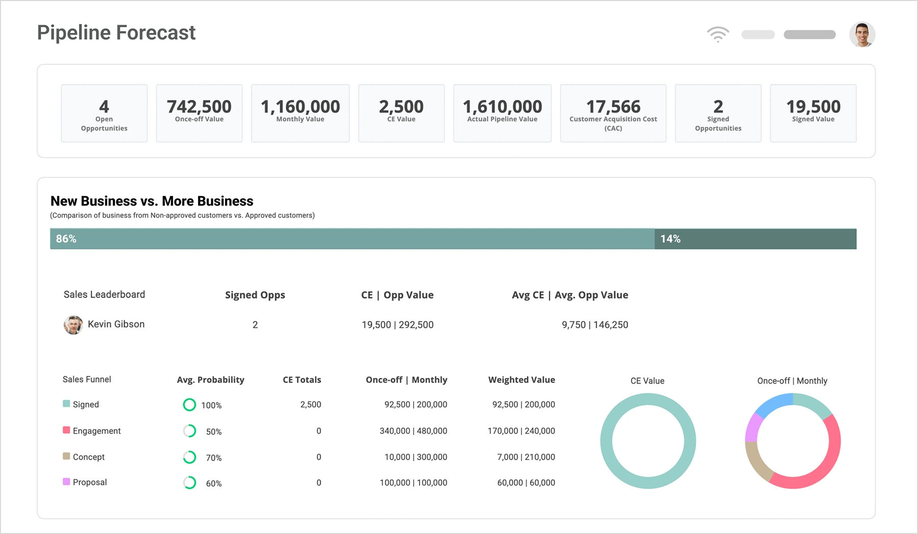
Task: Select the Signed Opportunities card
Action: click(718, 113)
